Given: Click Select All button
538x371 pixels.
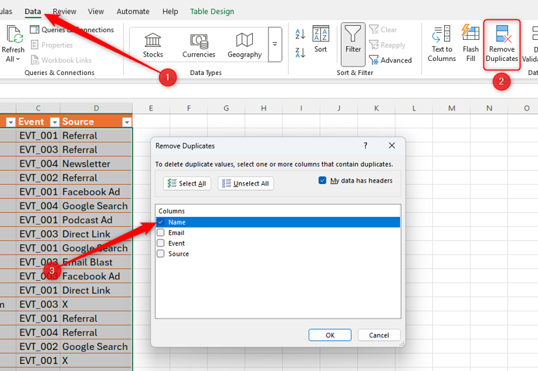Looking at the screenshot, I should pos(187,183).
